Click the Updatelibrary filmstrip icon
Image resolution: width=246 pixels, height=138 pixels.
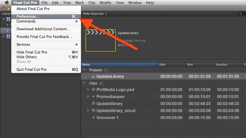click(93, 103)
